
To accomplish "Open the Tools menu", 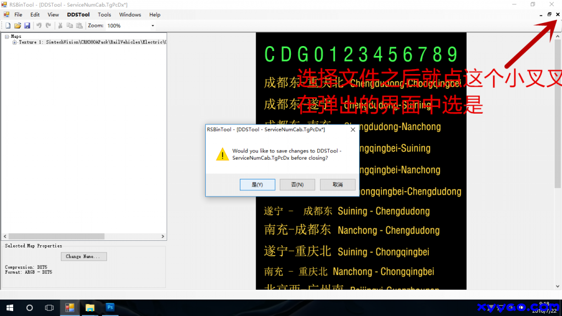I will coord(104,15).
